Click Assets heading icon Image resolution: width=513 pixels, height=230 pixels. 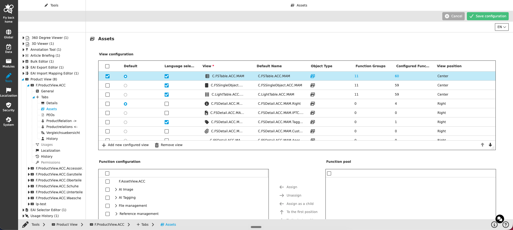pos(92,39)
